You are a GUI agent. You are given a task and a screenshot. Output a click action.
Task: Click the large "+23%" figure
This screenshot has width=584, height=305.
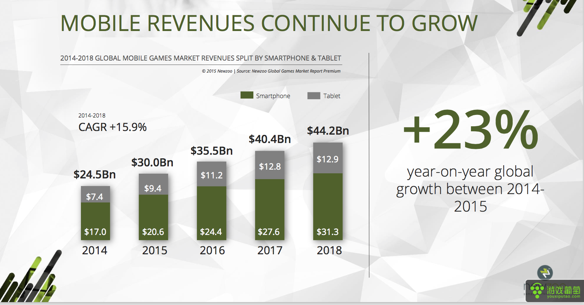[471, 130]
